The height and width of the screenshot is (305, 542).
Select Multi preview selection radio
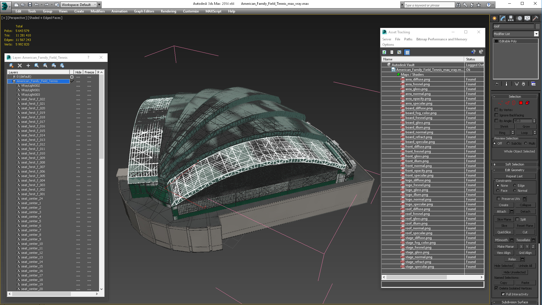pyautogui.click(x=526, y=143)
